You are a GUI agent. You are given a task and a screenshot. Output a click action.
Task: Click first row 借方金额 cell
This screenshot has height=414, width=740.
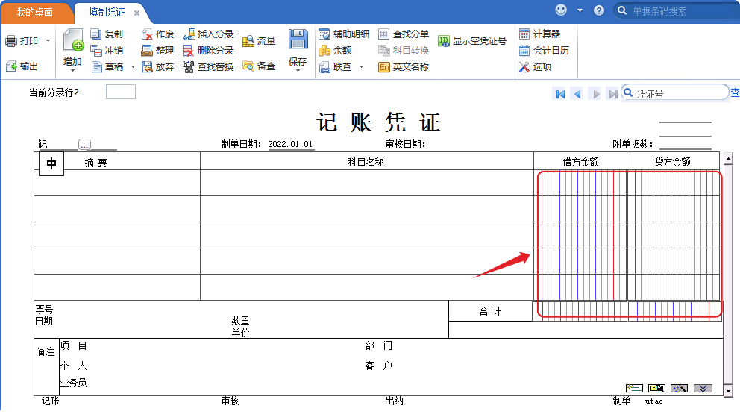pyautogui.click(x=580, y=183)
